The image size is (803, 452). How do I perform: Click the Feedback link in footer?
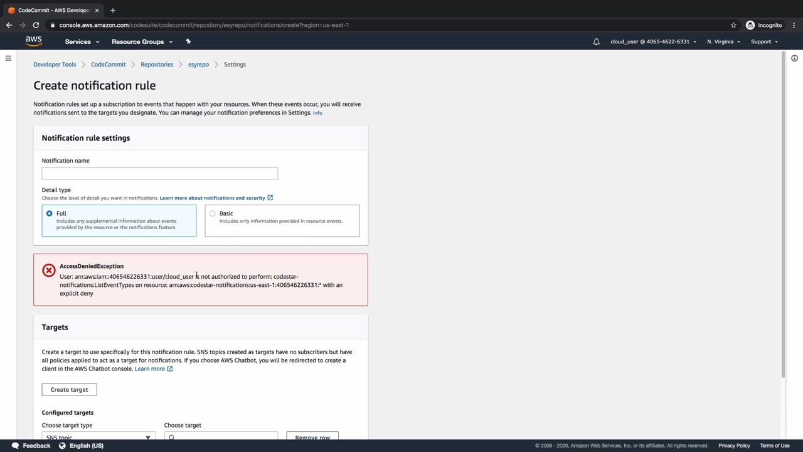tap(36, 446)
